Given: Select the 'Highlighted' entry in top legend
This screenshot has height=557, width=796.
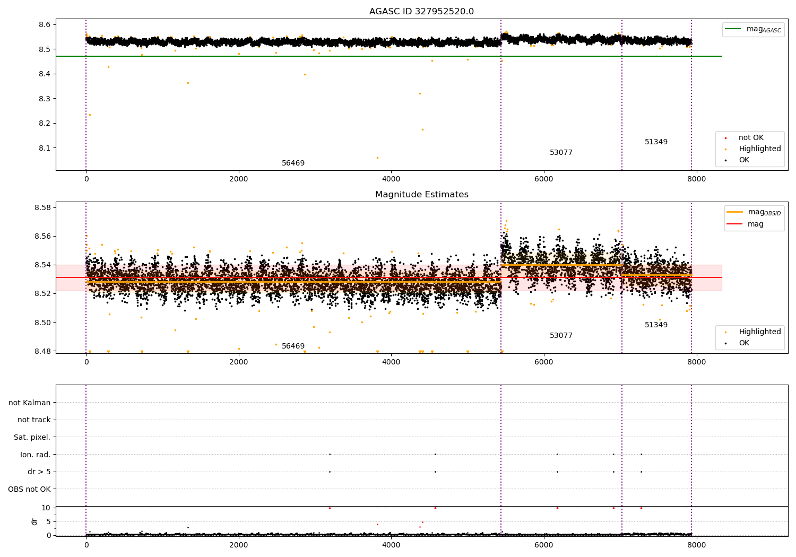Looking at the screenshot, I should (x=759, y=149).
